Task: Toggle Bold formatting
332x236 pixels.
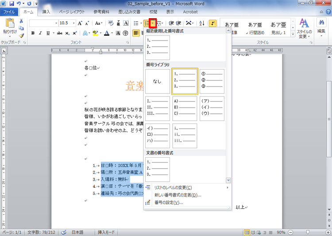Action: (33, 33)
